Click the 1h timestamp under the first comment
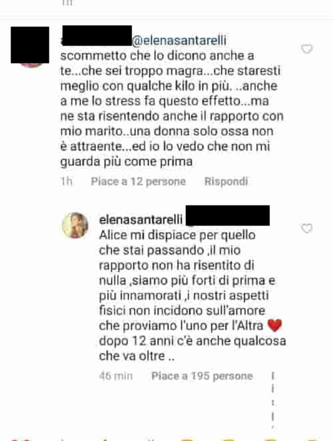 (x=67, y=182)
